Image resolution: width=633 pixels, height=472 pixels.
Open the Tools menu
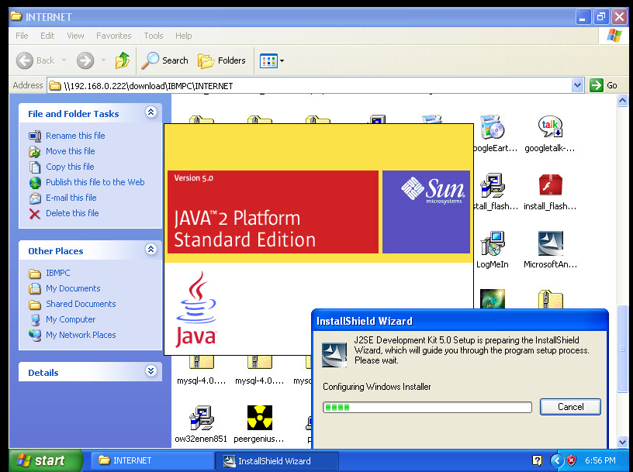click(x=154, y=36)
